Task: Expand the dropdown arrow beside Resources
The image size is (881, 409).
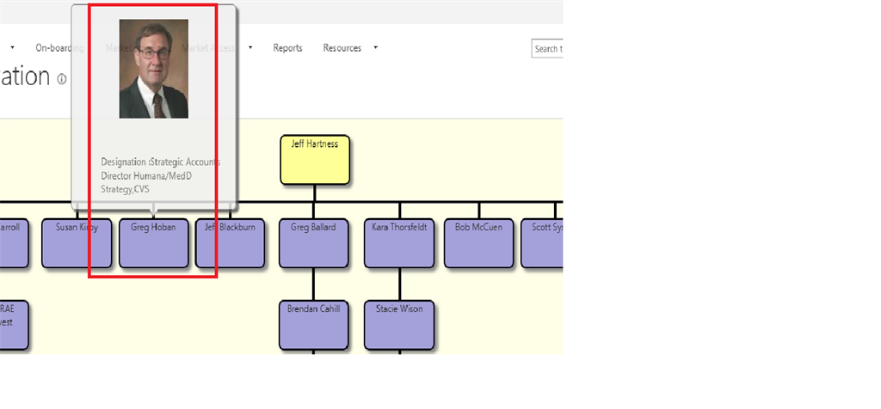Action: [x=376, y=48]
